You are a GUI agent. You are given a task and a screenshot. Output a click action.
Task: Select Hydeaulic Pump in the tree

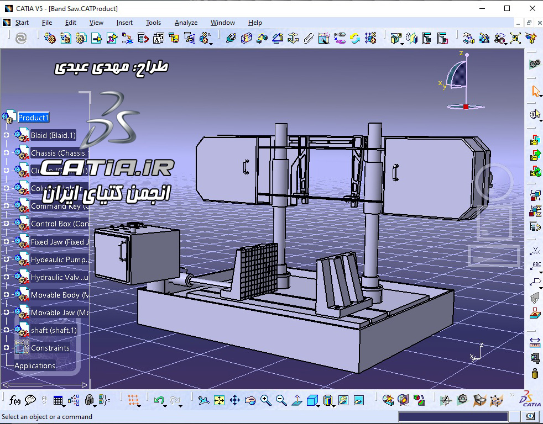pos(59,259)
